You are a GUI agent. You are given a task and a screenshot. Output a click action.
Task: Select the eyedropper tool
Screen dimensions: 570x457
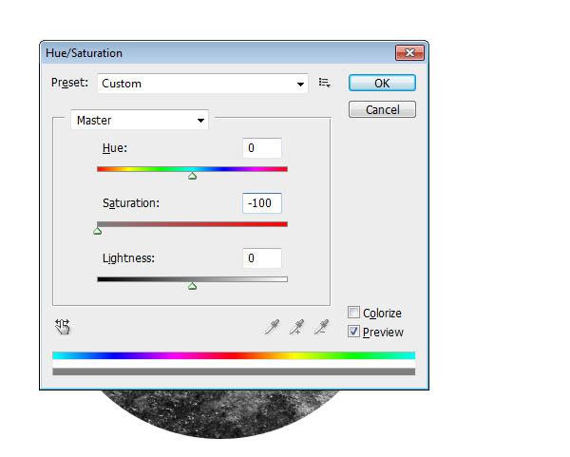(273, 327)
